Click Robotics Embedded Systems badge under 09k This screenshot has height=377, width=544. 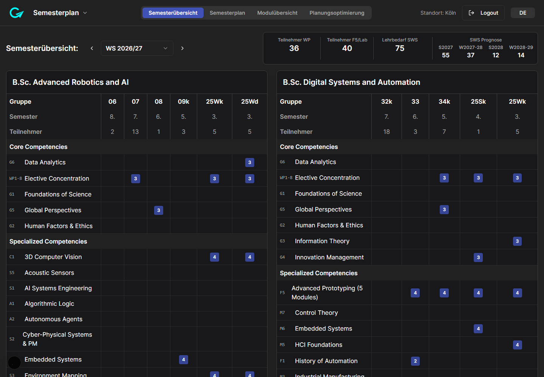[x=184, y=360]
